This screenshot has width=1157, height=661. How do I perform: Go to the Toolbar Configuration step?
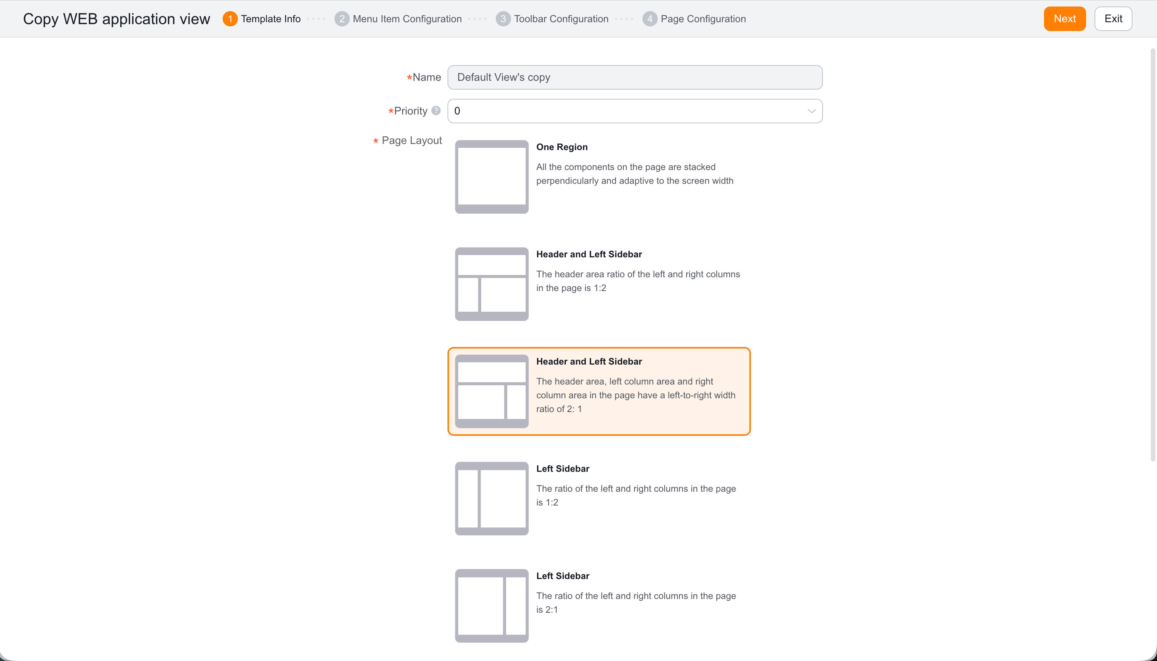tap(552, 19)
